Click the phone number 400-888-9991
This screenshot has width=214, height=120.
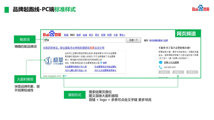coord(170,67)
